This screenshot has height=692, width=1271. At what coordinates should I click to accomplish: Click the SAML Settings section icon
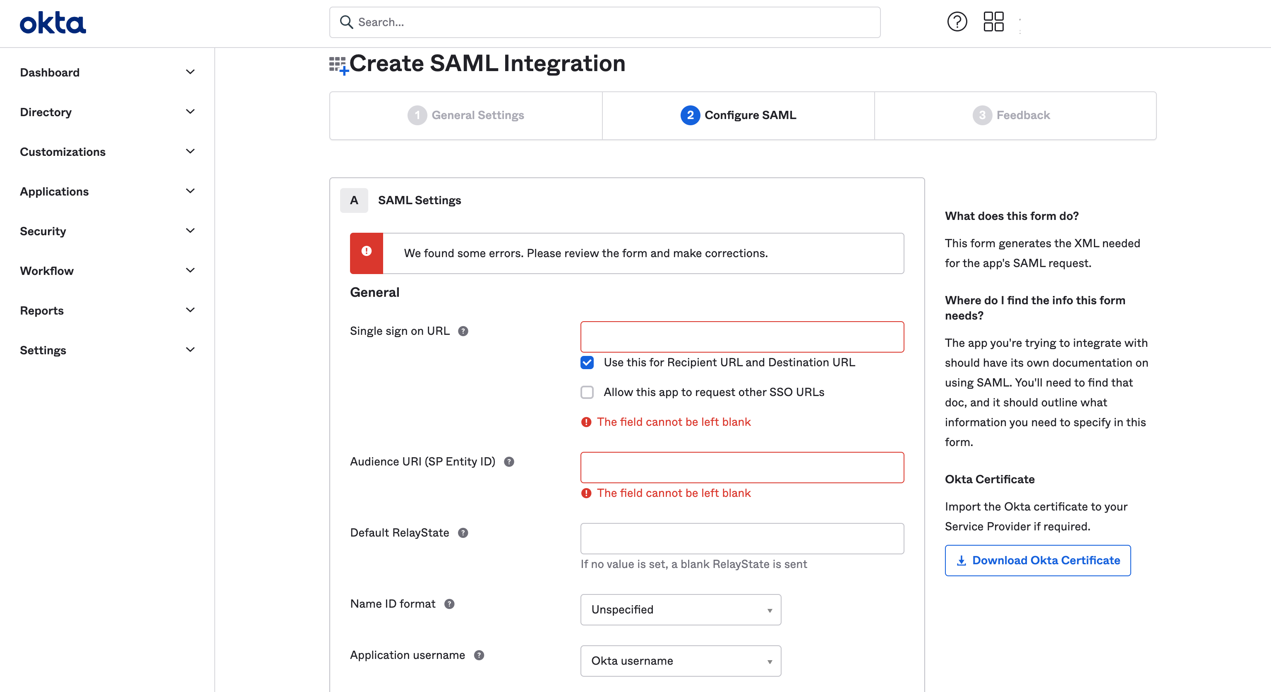click(354, 199)
